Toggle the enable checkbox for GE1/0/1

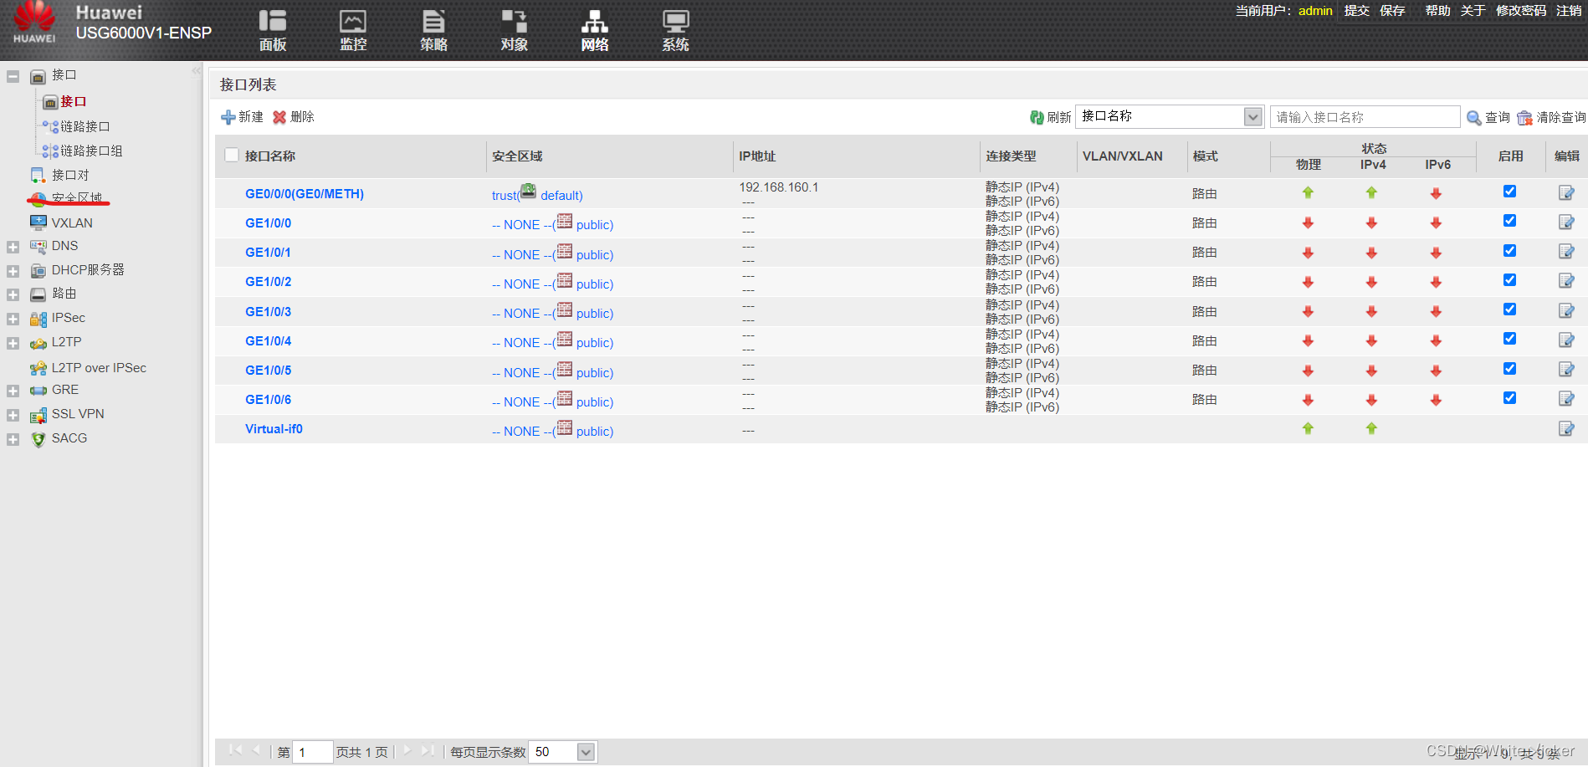coord(1509,251)
